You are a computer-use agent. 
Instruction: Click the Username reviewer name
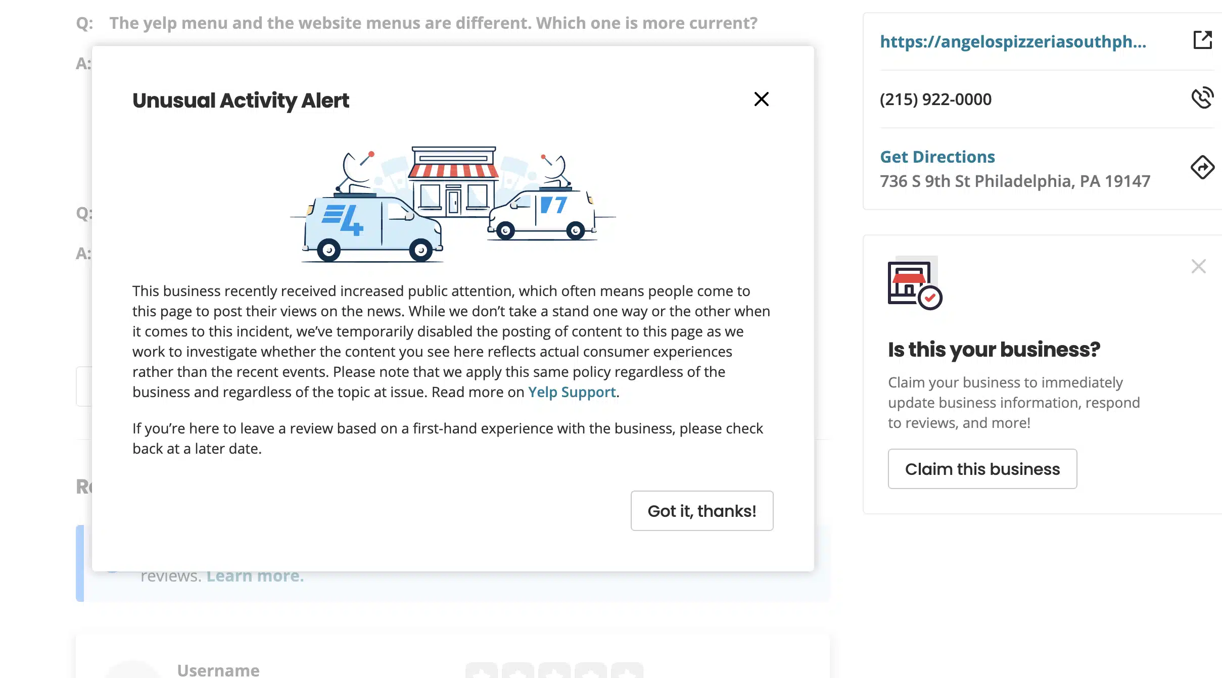(218, 670)
